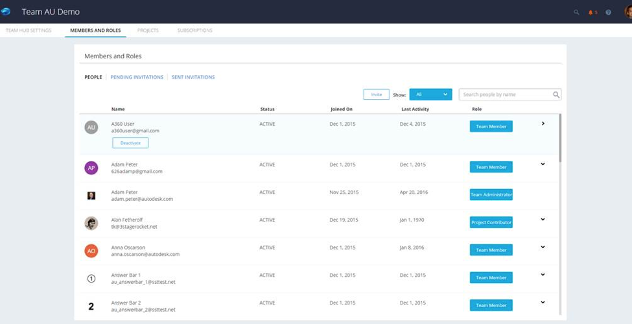Open the Team Hub Settings tab
Viewport: 632px width, 324px height.
pos(29,30)
